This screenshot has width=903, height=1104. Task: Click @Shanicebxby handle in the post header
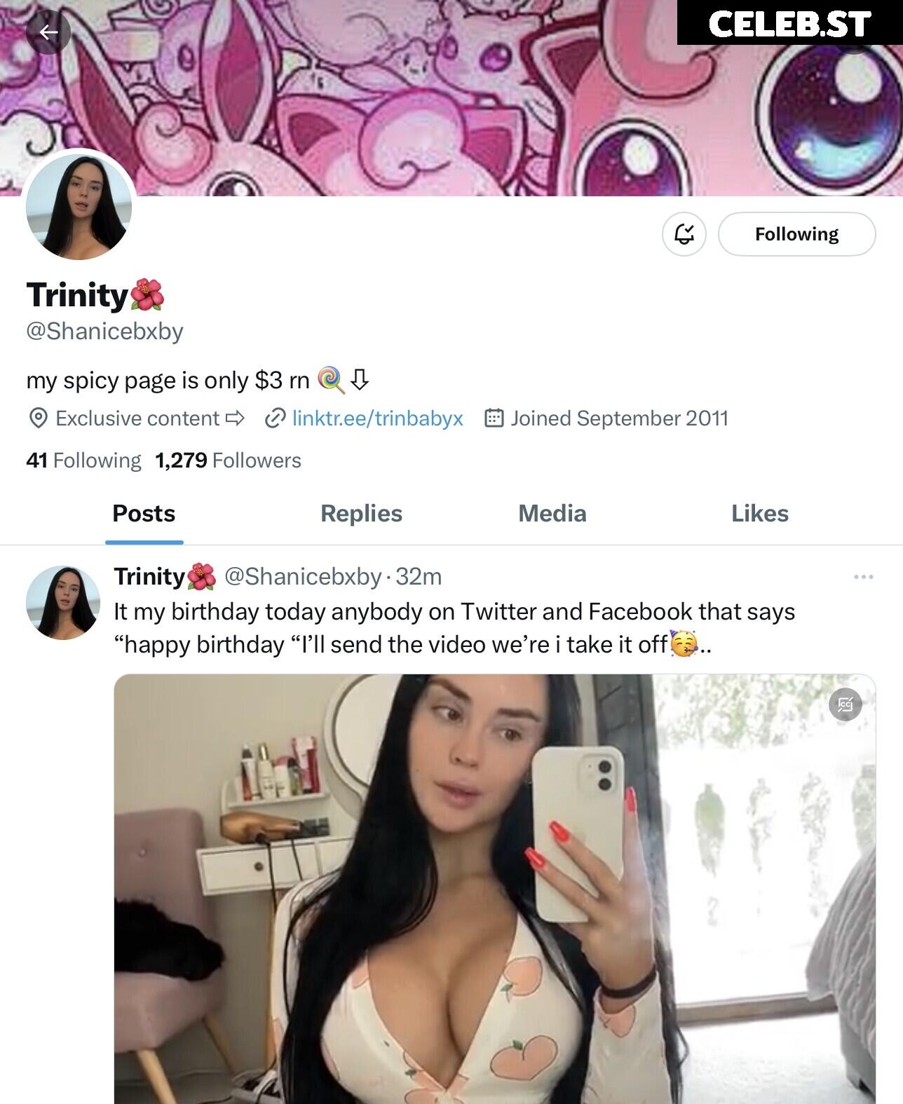coord(303,576)
